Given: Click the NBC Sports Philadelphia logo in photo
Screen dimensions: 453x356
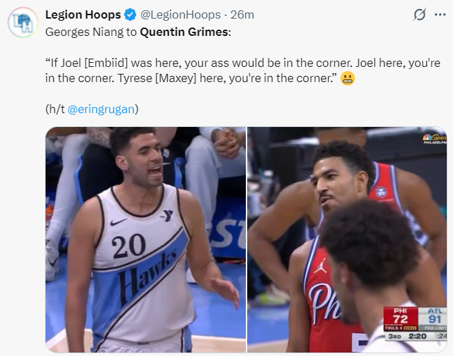Looking at the screenshot, I should pos(435,139).
